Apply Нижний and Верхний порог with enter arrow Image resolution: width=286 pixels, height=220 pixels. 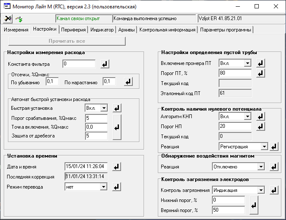click(254, 205)
